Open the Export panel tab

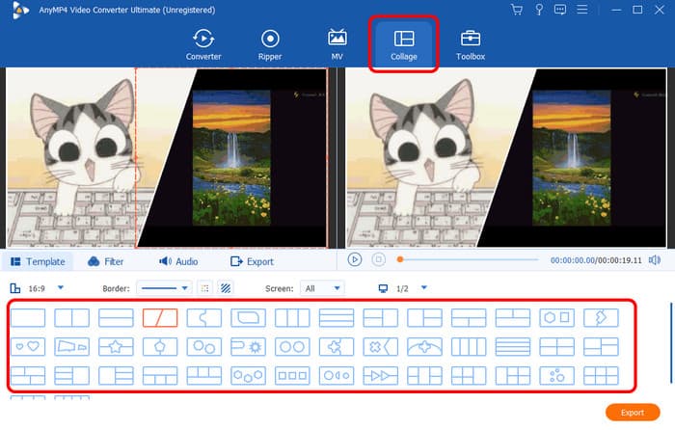pyautogui.click(x=253, y=261)
